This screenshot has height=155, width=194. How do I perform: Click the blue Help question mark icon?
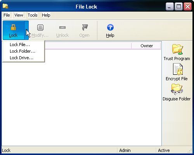[110, 28]
